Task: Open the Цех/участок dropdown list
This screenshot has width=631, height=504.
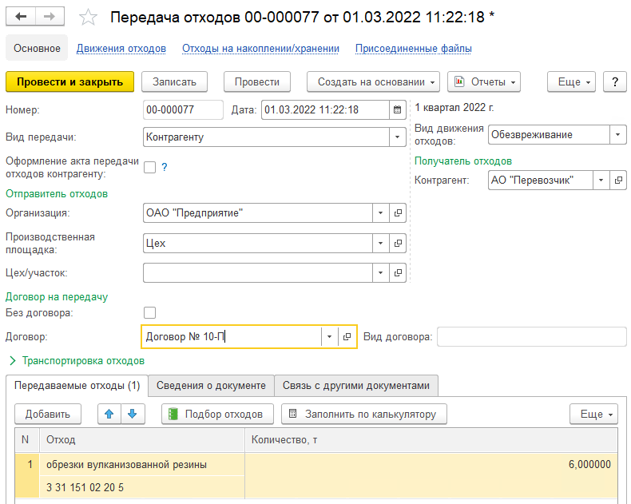Action: point(380,273)
